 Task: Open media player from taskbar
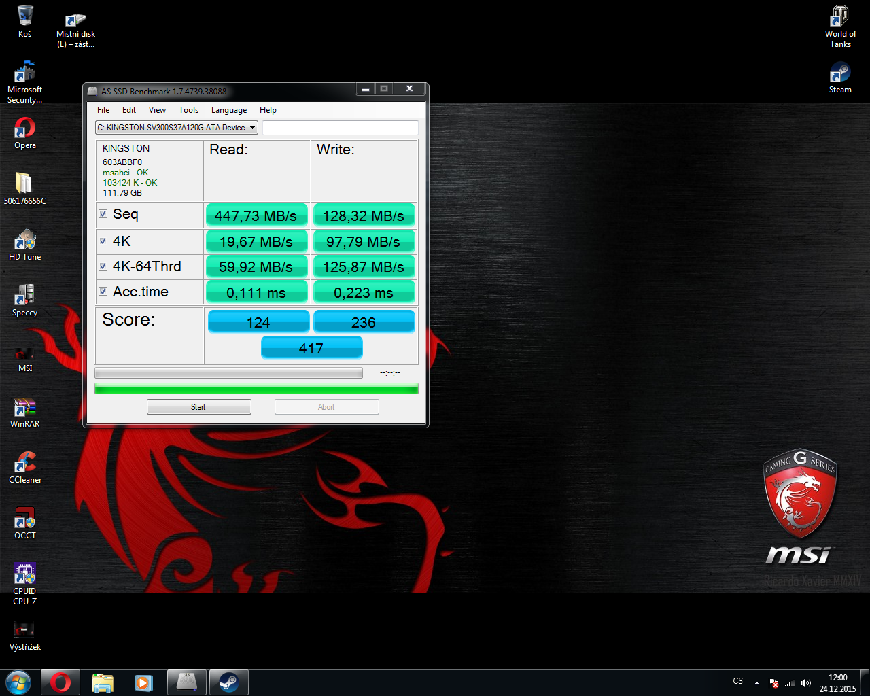pyautogui.click(x=143, y=682)
